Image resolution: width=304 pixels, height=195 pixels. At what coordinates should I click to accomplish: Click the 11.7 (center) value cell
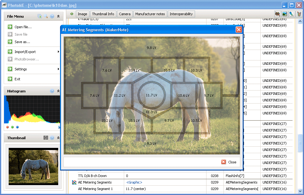coord(165,189)
